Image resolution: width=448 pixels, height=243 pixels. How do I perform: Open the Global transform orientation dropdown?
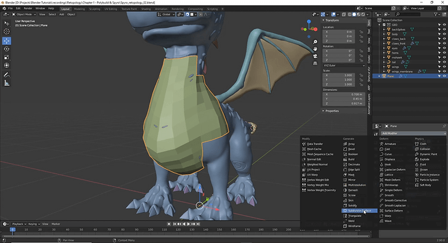point(166,15)
